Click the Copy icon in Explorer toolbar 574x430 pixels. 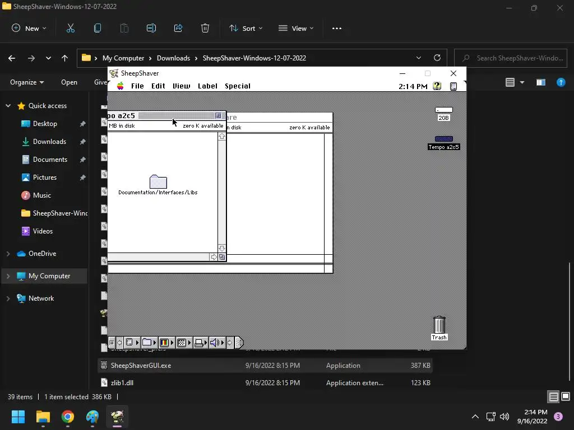pos(98,28)
